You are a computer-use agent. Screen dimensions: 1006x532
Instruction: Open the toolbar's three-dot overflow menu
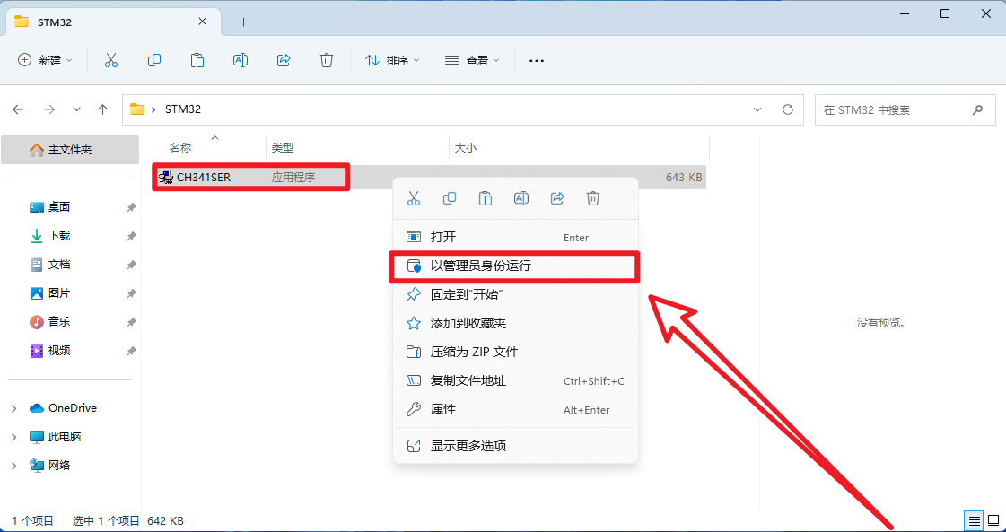(537, 60)
